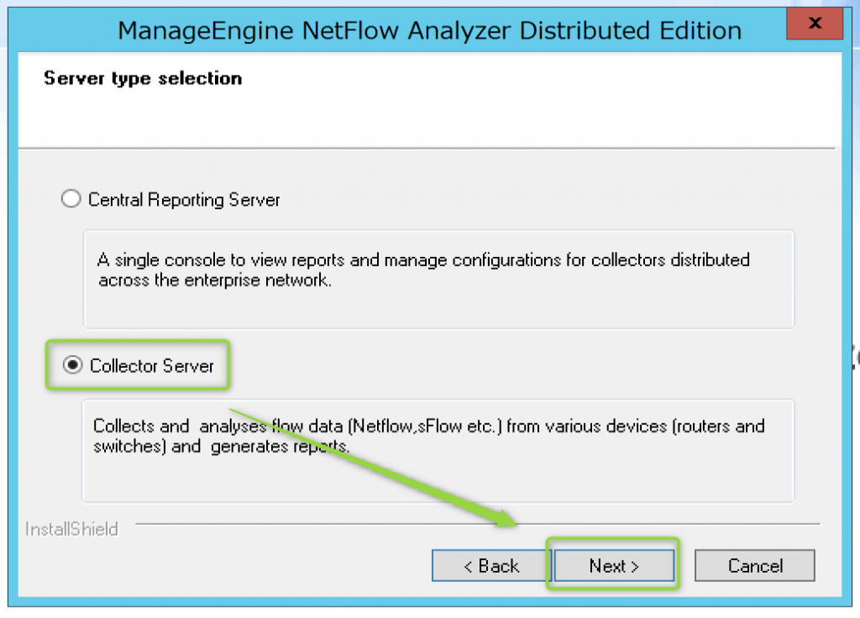Proceed by pressing the Next button
This screenshot has width=860, height=618.
(614, 566)
